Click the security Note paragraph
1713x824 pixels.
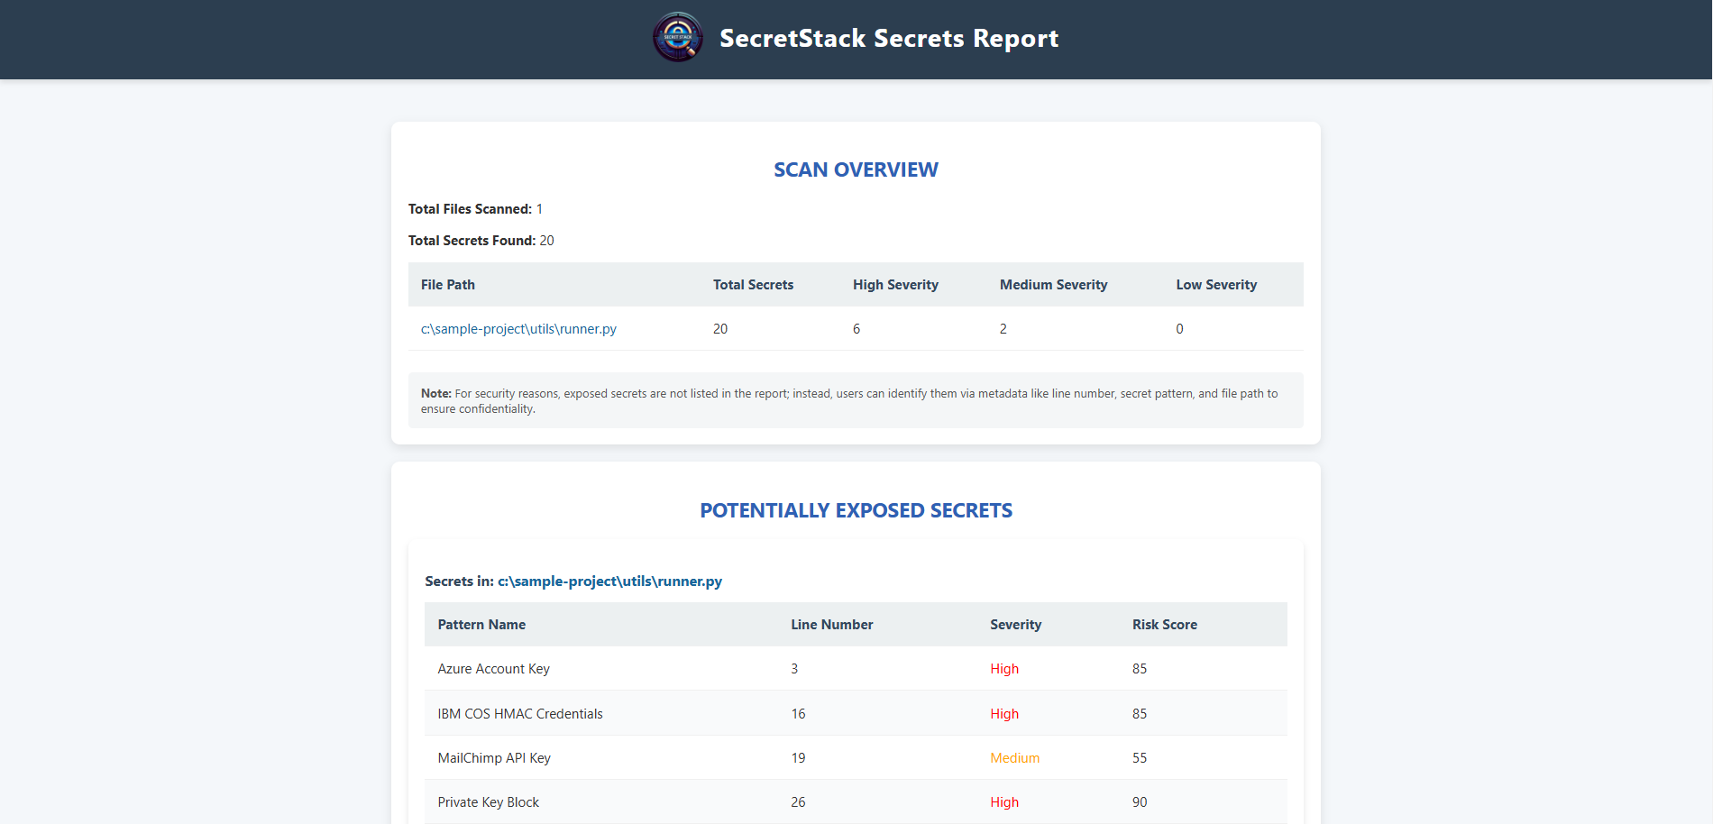(x=856, y=400)
